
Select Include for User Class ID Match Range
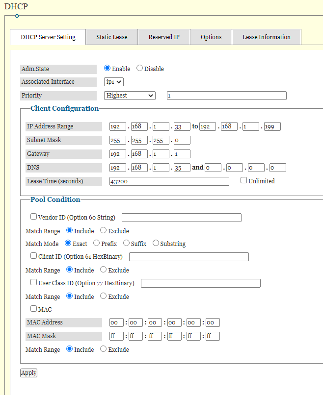69,296
